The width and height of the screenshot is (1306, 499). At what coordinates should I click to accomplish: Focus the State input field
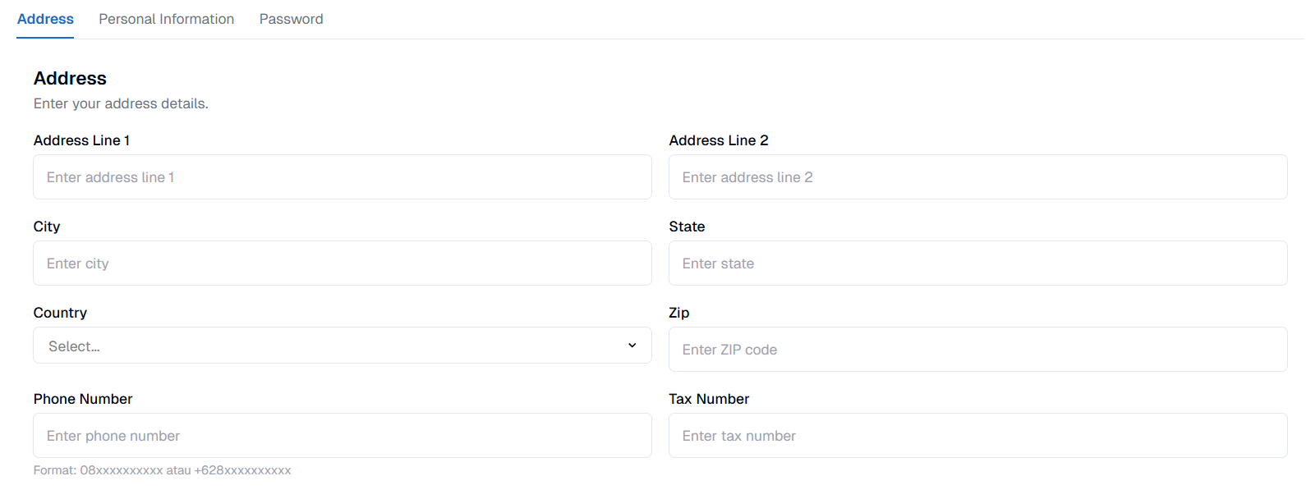click(977, 263)
